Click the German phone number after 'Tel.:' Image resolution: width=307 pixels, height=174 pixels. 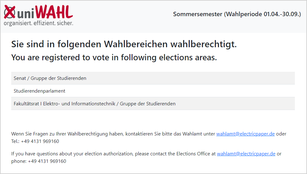point(40,141)
